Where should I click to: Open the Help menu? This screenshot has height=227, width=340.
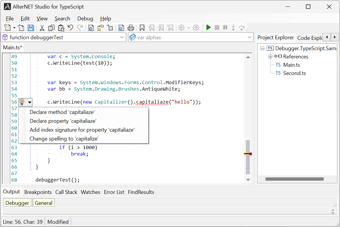[x=106, y=19]
